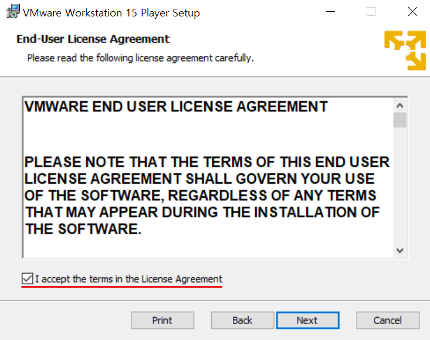The image size is (430, 340).
Task: Click the 'I accept the terms' label text
Action: click(x=128, y=279)
